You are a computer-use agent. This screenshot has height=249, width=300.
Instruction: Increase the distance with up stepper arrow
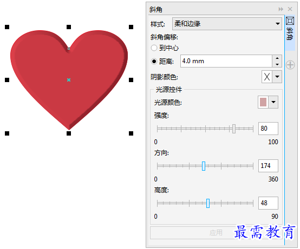277,58
